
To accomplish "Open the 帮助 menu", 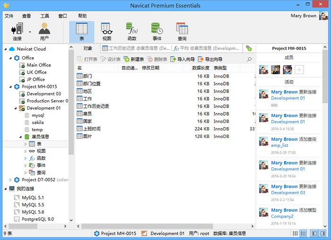I will pos(82,16).
